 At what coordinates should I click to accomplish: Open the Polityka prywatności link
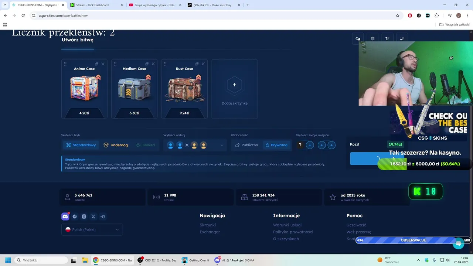pyautogui.click(x=293, y=232)
